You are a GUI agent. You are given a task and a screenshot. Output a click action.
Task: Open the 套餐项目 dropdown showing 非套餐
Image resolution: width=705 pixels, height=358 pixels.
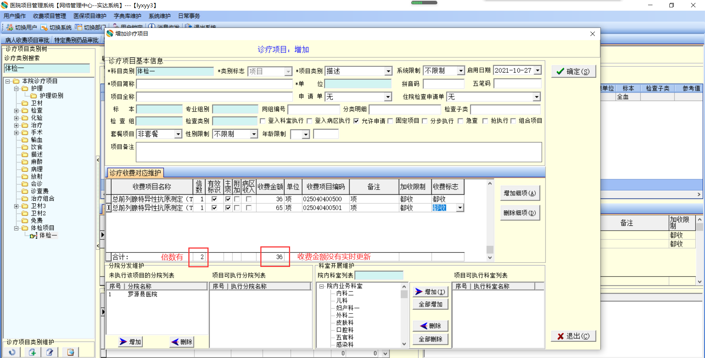(x=178, y=134)
